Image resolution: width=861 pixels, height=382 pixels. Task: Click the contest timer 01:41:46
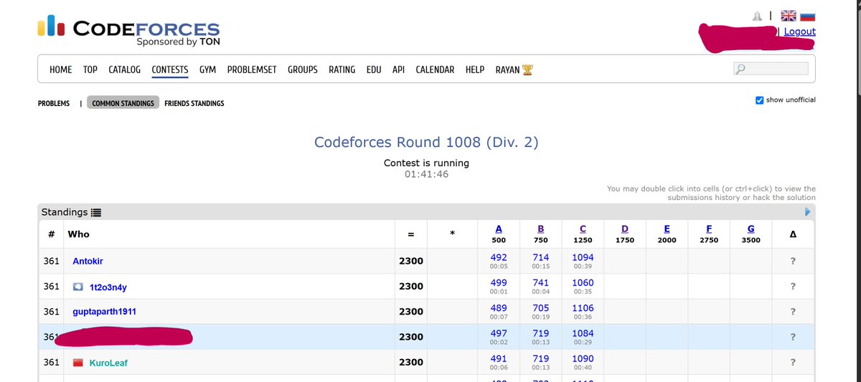(426, 174)
